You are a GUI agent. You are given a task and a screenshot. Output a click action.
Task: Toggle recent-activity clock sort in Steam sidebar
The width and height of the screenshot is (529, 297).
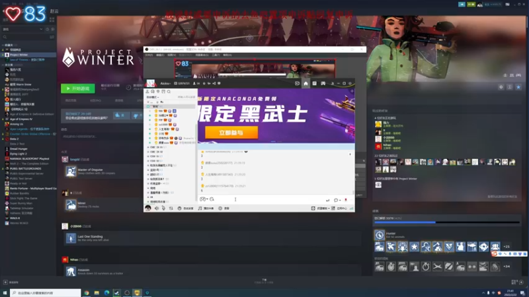click(47, 29)
